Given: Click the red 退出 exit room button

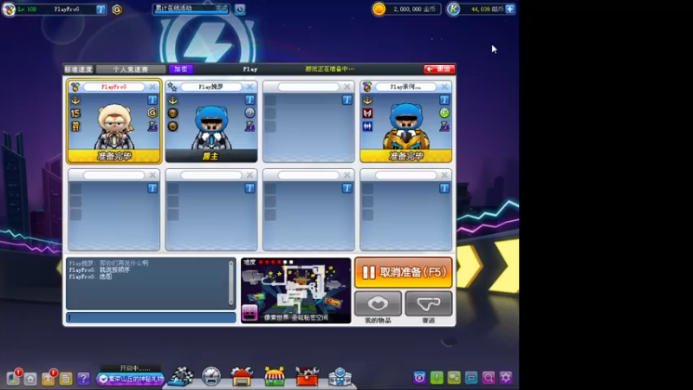Looking at the screenshot, I should pyautogui.click(x=439, y=69).
